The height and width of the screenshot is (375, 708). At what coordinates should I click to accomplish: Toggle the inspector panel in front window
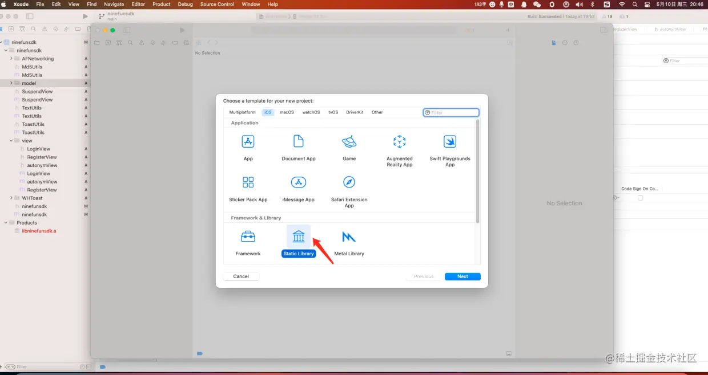(x=604, y=30)
